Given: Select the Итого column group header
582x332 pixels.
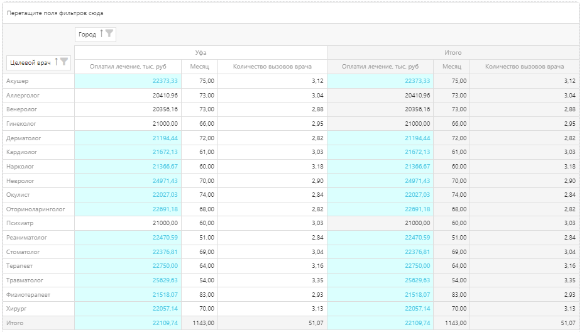Looking at the screenshot, I should pos(453,53).
